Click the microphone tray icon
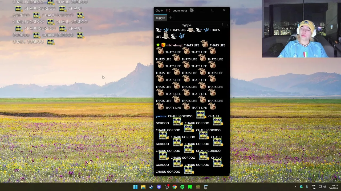This screenshot has height=191, width=341. click(307, 187)
